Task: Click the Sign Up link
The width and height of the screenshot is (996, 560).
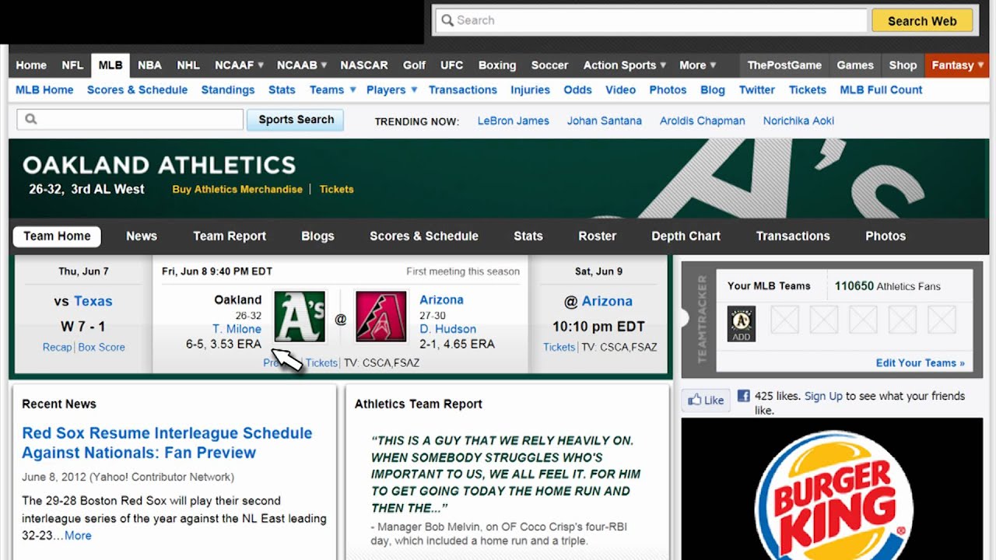Action: tap(823, 396)
